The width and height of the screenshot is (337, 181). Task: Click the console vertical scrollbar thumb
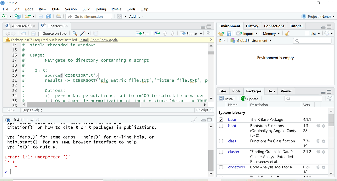[x=211, y=160]
